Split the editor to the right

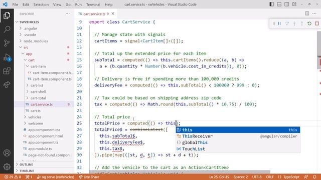pyautogui.click(x=307, y=13)
